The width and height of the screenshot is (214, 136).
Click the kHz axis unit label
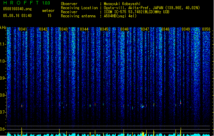click(x=3, y=28)
